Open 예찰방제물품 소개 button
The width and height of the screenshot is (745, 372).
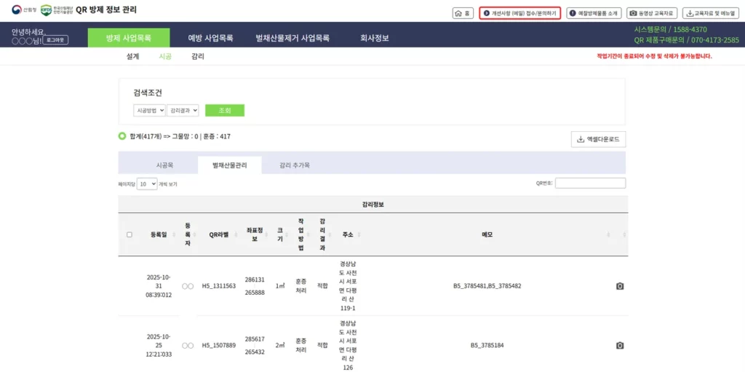click(594, 13)
